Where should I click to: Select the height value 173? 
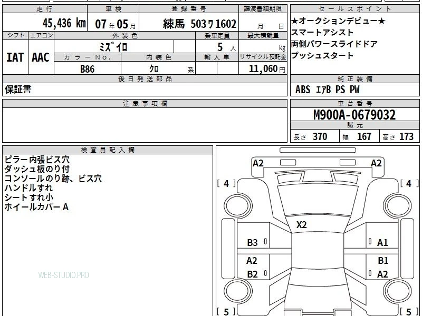[406, 136]
